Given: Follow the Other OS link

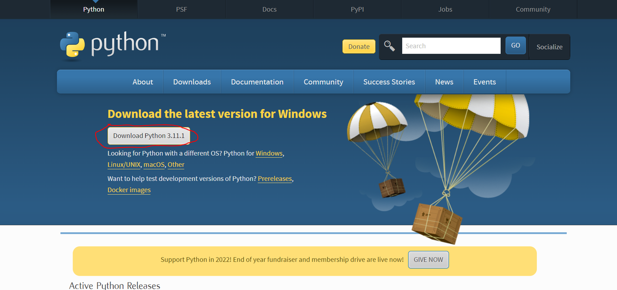Looking at the screenshot, I should pyautogui.click(x=176, y=165).
